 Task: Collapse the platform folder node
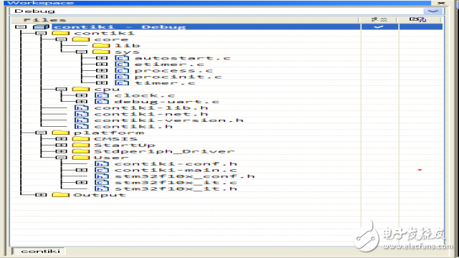(41, 133)
